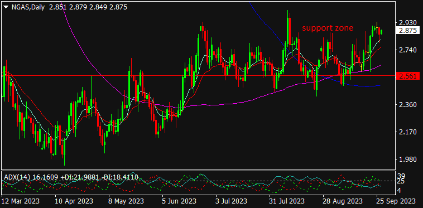Click the 12 Mar 2023 date label
Screen dimensions: 423x208
[x=21, y=201]
